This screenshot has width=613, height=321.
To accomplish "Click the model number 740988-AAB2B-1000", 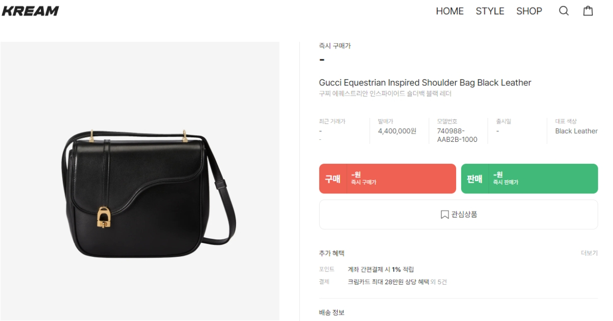I will coord(457,135).
